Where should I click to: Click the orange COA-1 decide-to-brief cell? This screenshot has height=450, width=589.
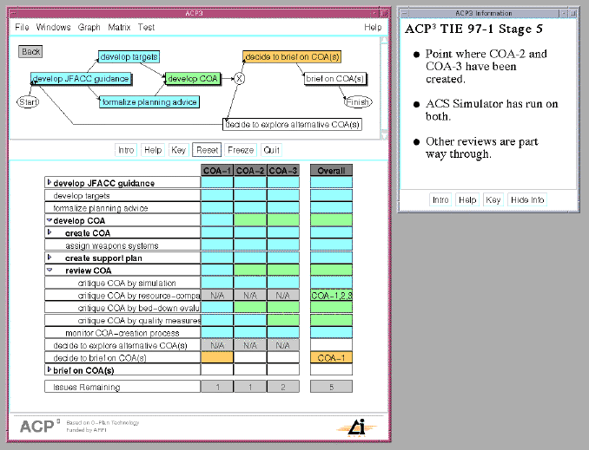tap(216, 357)
